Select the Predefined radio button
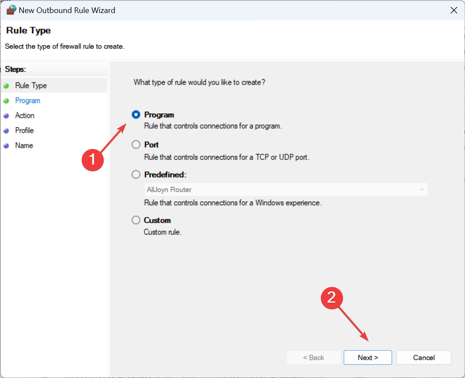Screen dimensions: 465x378 tap(136, 174)
